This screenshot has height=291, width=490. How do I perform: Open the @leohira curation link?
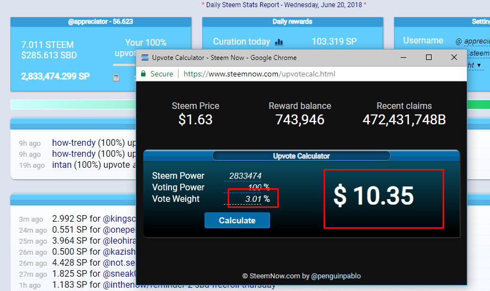click(x=119, y=241)
